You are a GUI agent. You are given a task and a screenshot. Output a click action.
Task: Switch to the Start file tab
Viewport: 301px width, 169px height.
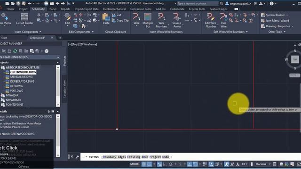(4, 38)
